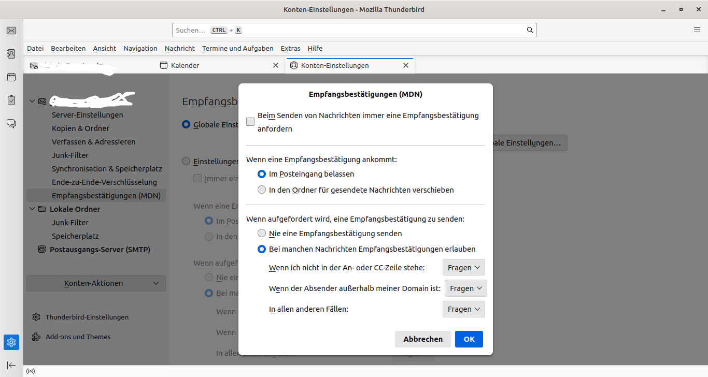Collapse Lokale Ordner tree node

tap(32, 209)
